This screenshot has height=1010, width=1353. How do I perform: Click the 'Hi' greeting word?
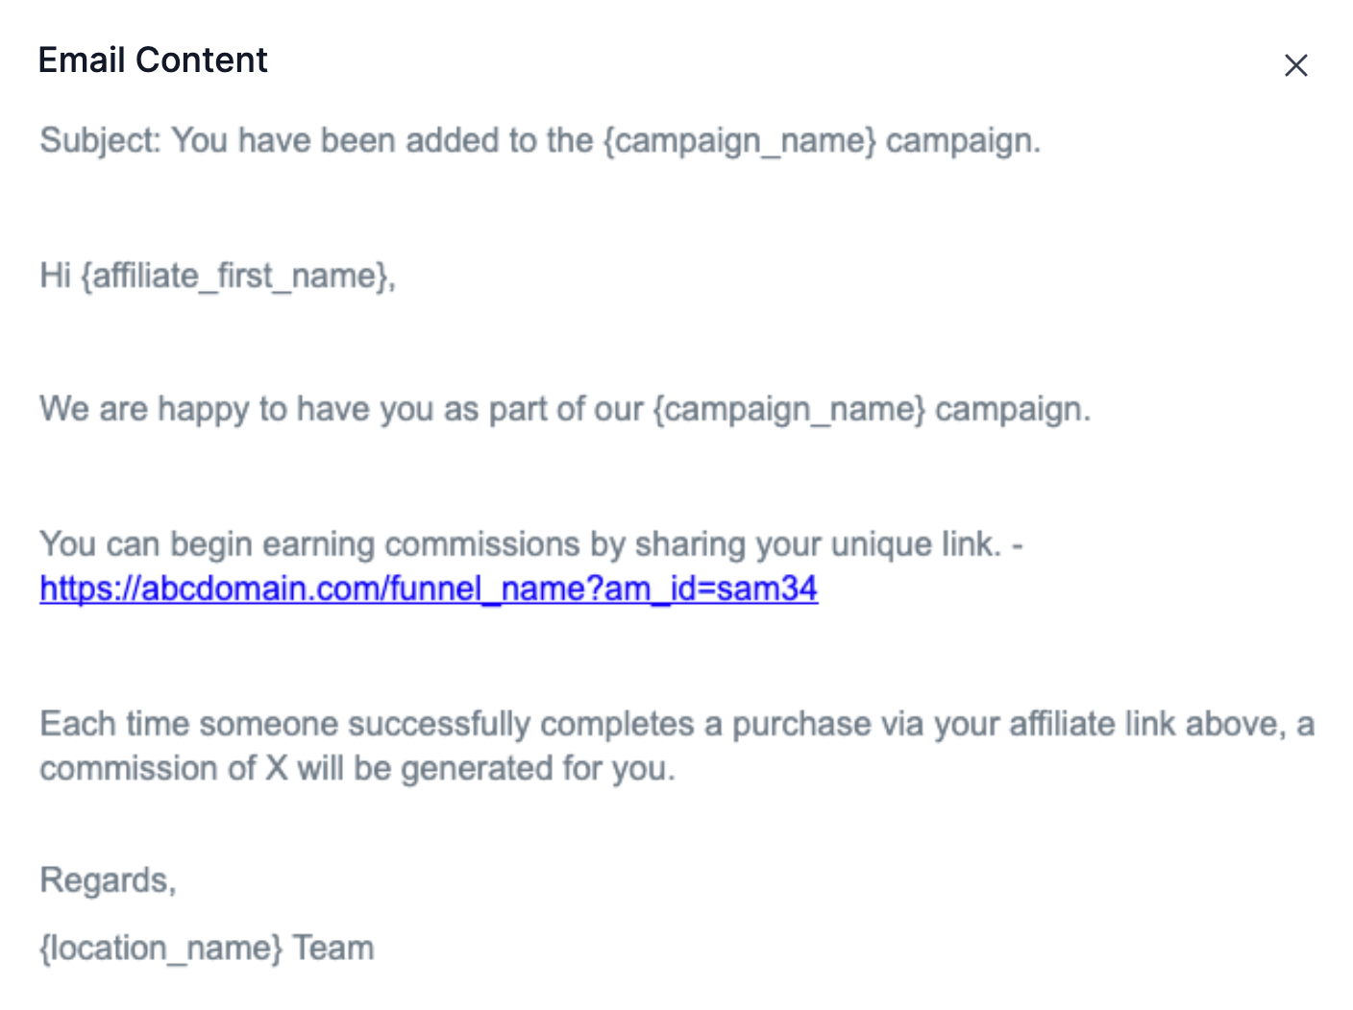pyautogui.click(x=55, y=276)
